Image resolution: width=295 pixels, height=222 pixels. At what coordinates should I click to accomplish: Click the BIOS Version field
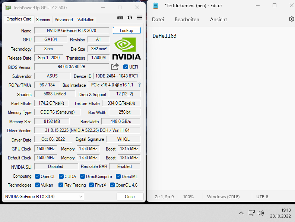click(72, 67)
